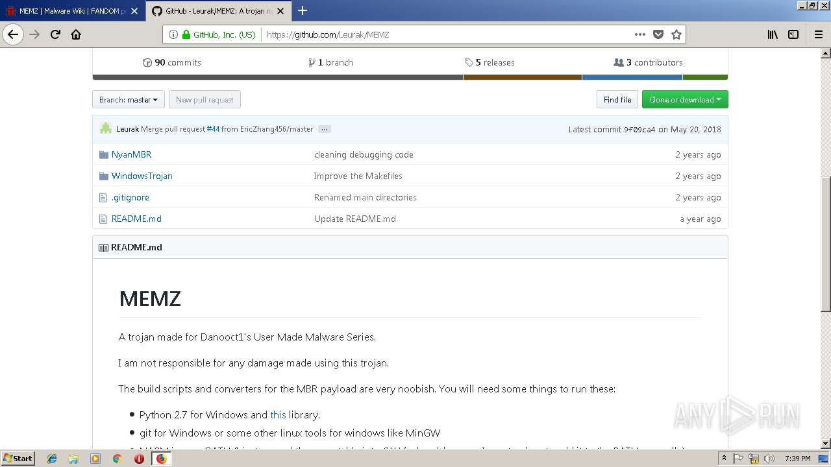
Task: Show site information via the info icon
Action: 173,35
